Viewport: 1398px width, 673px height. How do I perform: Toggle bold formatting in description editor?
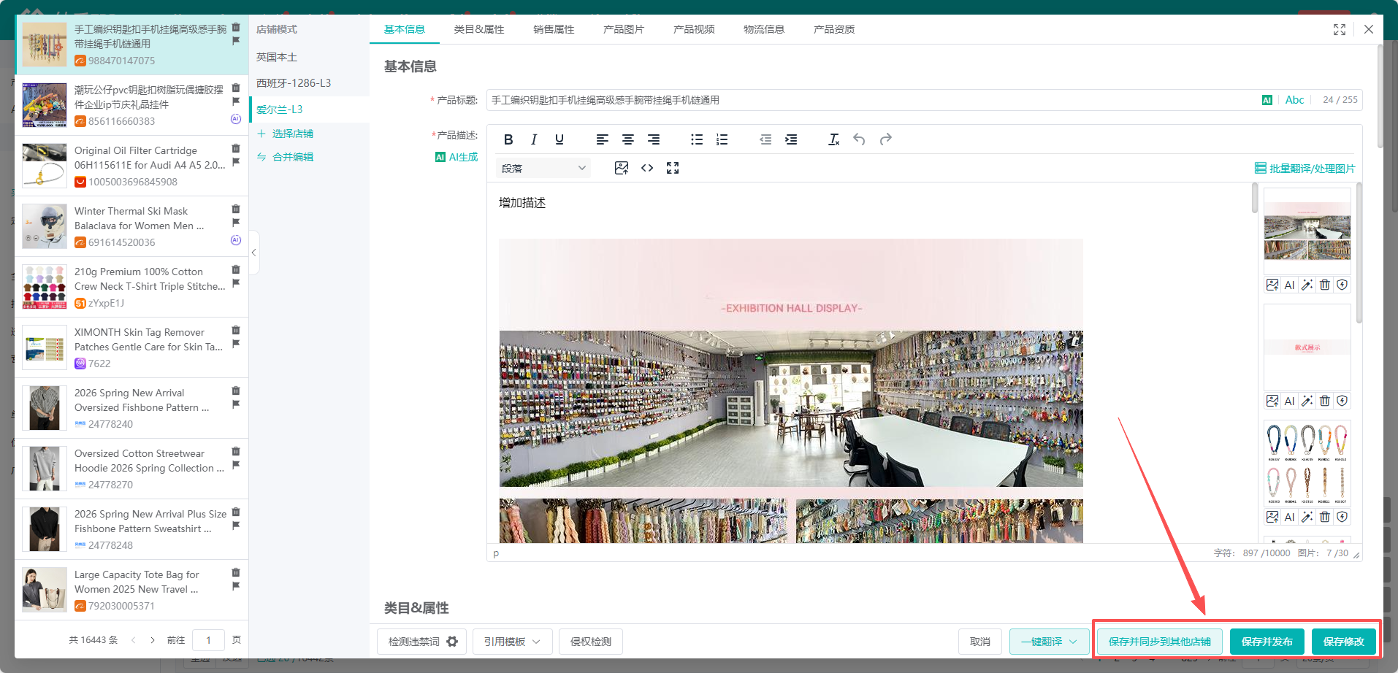coord(508,139)
